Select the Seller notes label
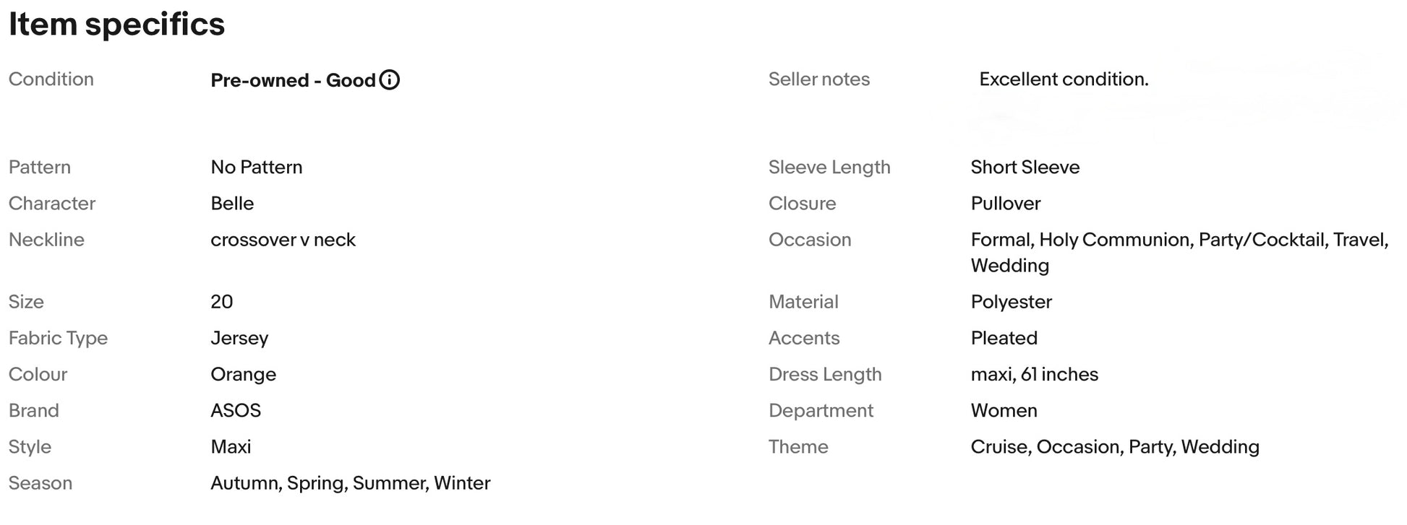This screenshot has width=1407, height=525. (819, 79)
